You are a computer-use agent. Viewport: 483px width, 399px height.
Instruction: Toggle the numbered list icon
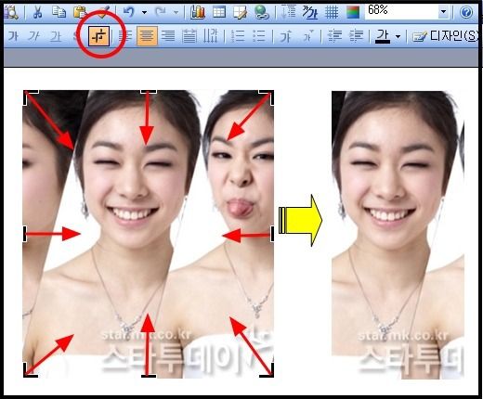238,36
